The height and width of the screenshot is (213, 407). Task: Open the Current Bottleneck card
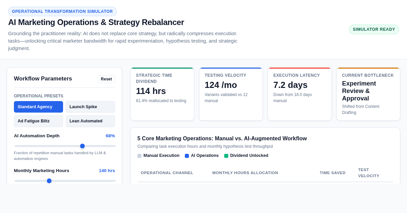pyautogui.click(x=368, y=94)
